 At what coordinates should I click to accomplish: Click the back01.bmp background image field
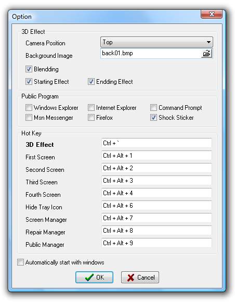tap(151, 53)
